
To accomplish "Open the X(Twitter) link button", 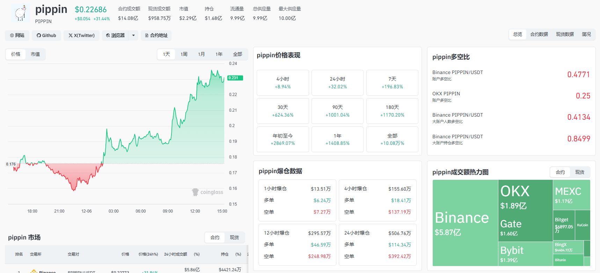I will coord(82,35).
